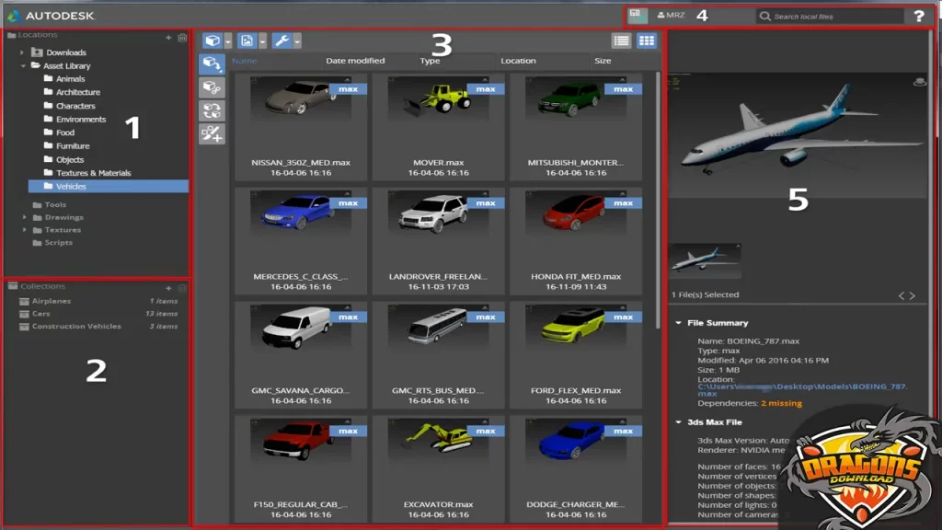Sort by the Name column
This screenshot has height=530, width=942.
coord(245,61)
